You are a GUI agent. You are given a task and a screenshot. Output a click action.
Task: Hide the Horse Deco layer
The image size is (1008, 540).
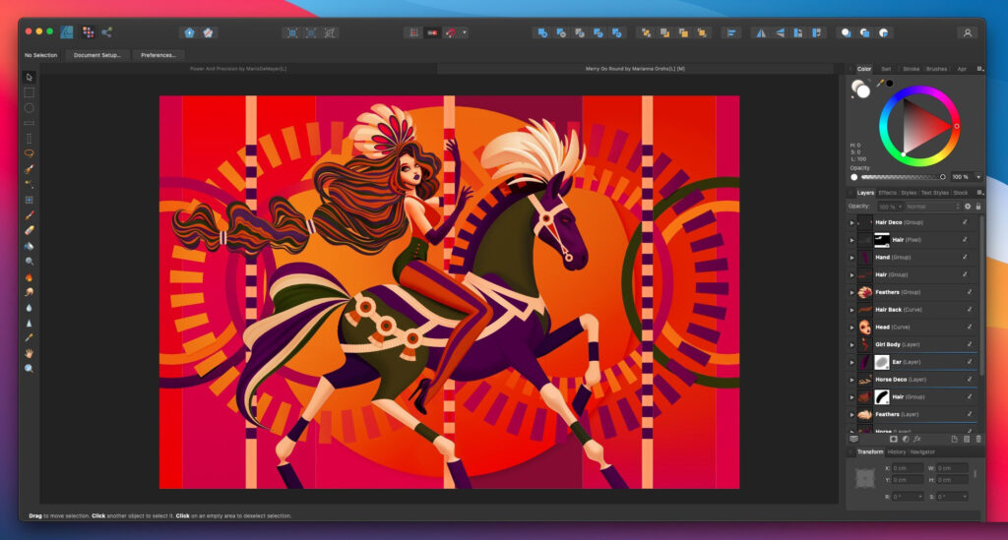(x=970, y=380)
